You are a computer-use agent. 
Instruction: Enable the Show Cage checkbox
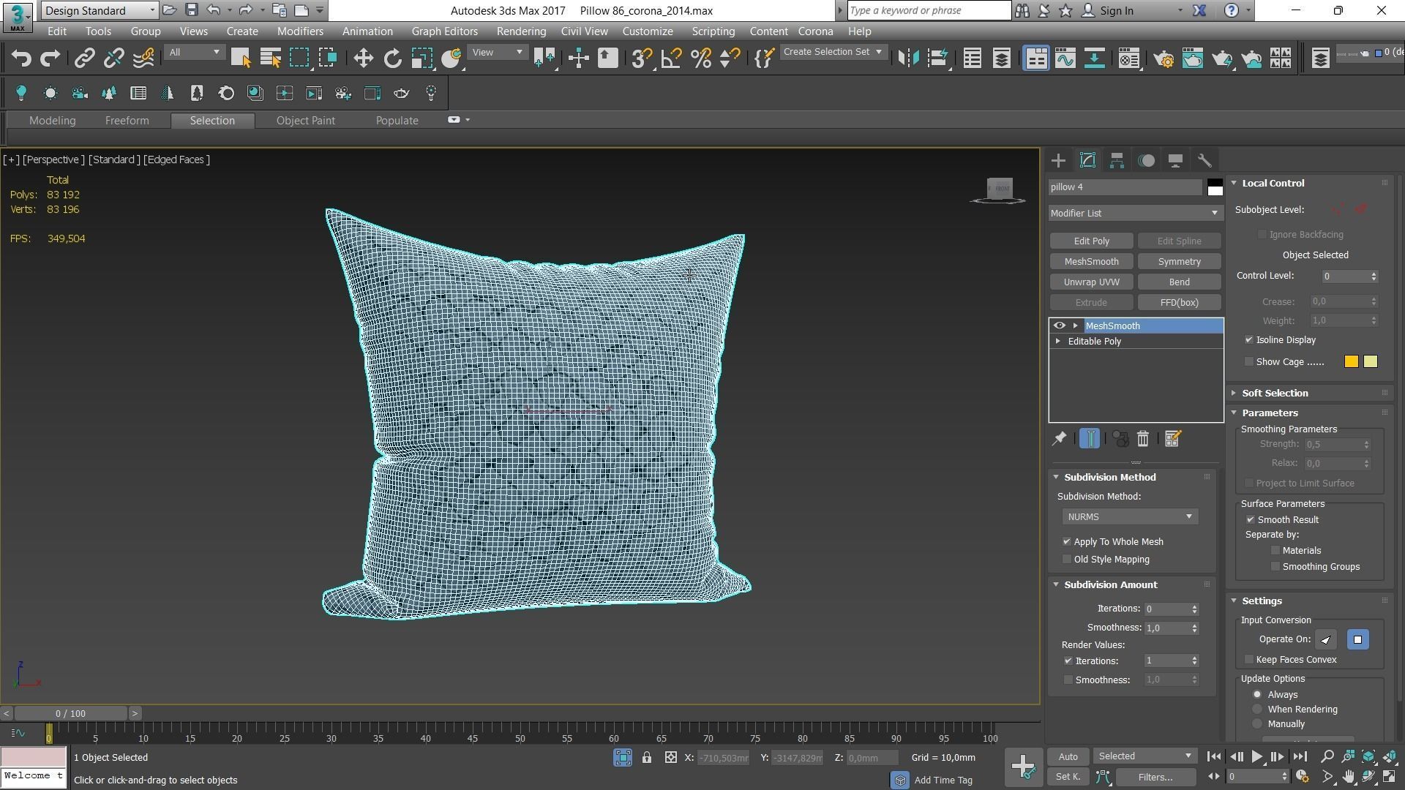1249,362
